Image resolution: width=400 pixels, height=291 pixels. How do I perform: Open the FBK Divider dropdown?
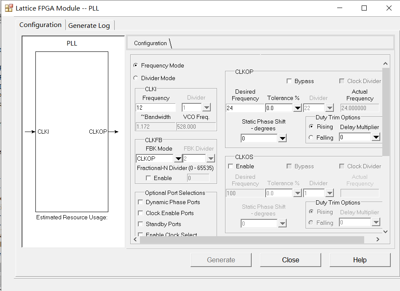pyautogui.click(x=211, y=159)
